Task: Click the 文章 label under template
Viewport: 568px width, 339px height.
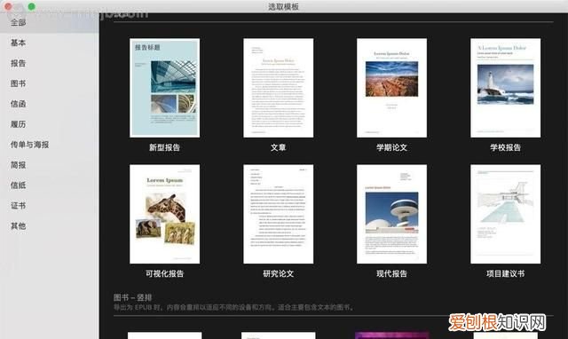Action: [x=278, y=147]
